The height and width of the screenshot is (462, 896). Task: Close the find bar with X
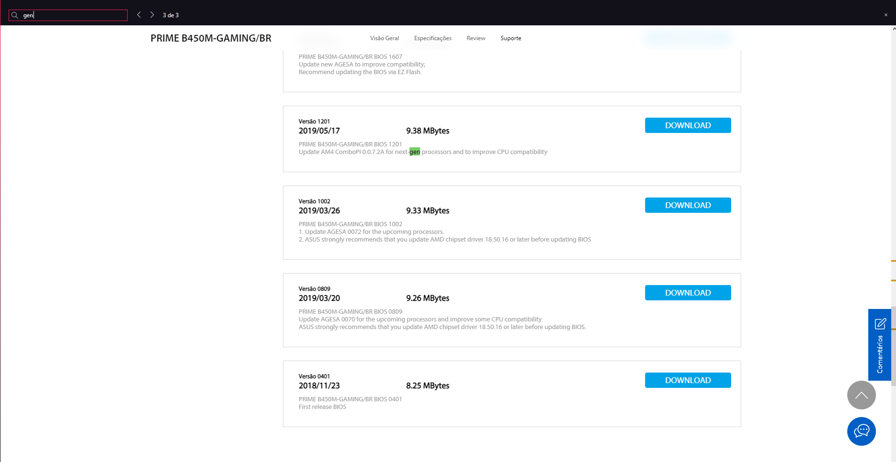885,15
